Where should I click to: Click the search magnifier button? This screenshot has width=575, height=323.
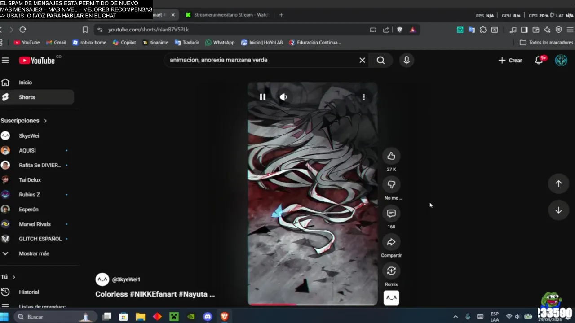380,60
